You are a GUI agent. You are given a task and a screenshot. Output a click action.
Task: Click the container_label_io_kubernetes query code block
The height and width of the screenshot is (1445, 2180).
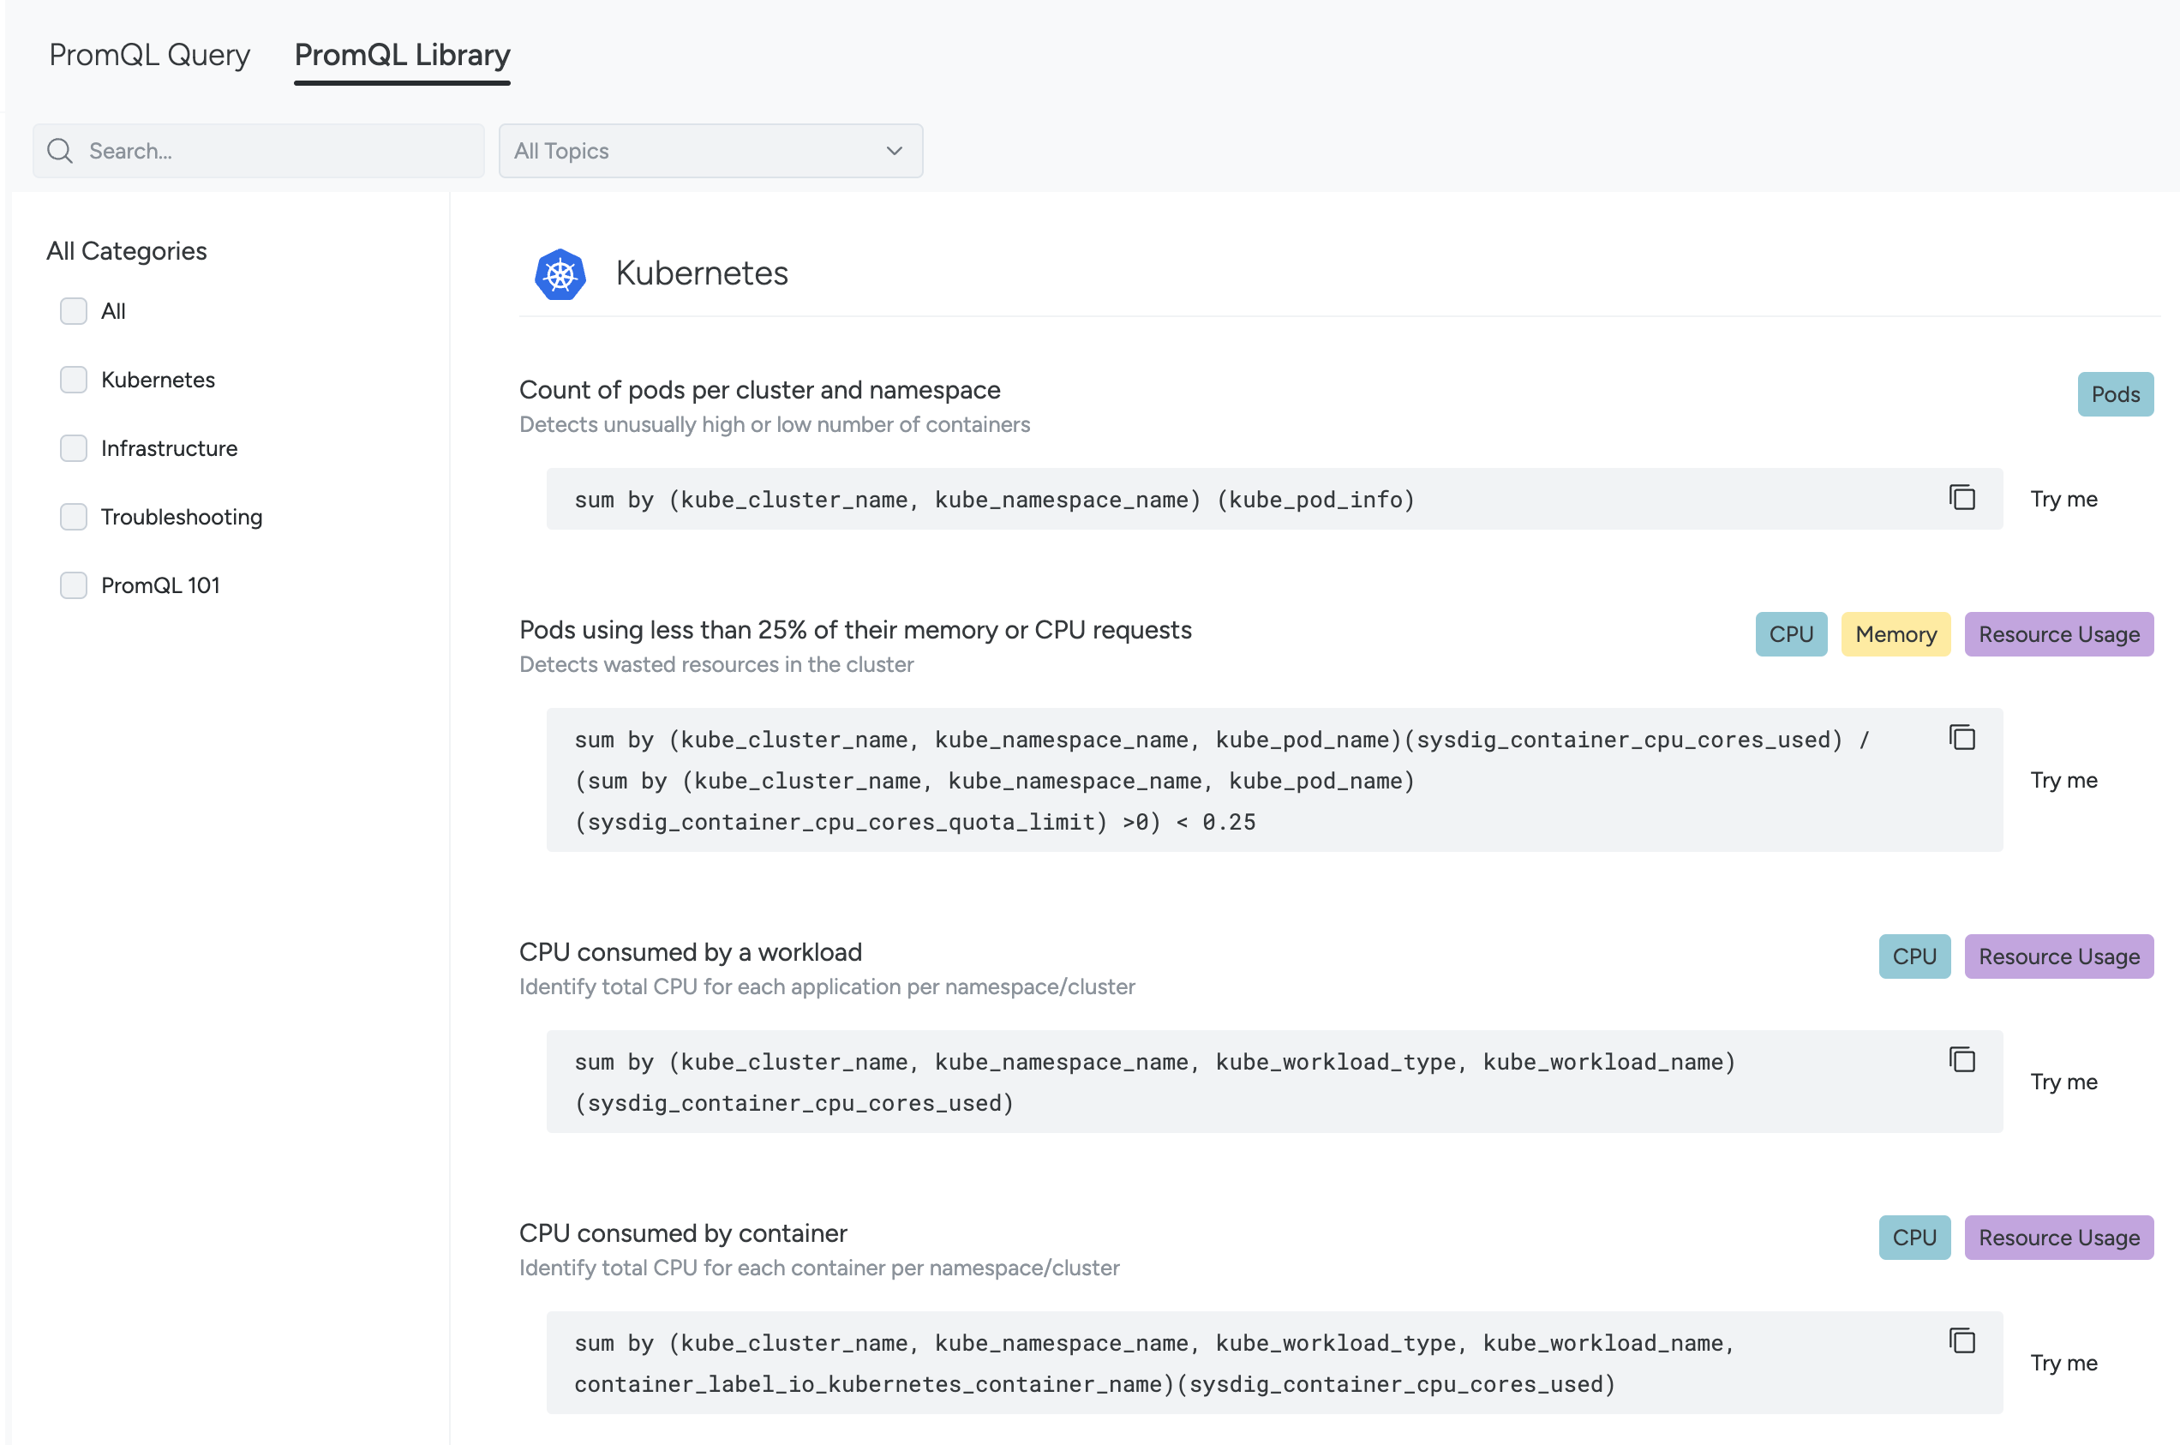(x=1274, y=1363)
